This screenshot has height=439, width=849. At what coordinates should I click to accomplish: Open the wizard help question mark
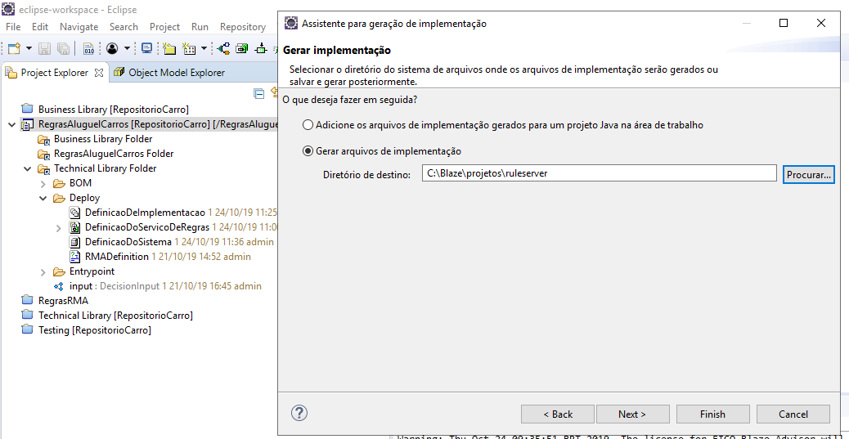click(x=299, y=413)
